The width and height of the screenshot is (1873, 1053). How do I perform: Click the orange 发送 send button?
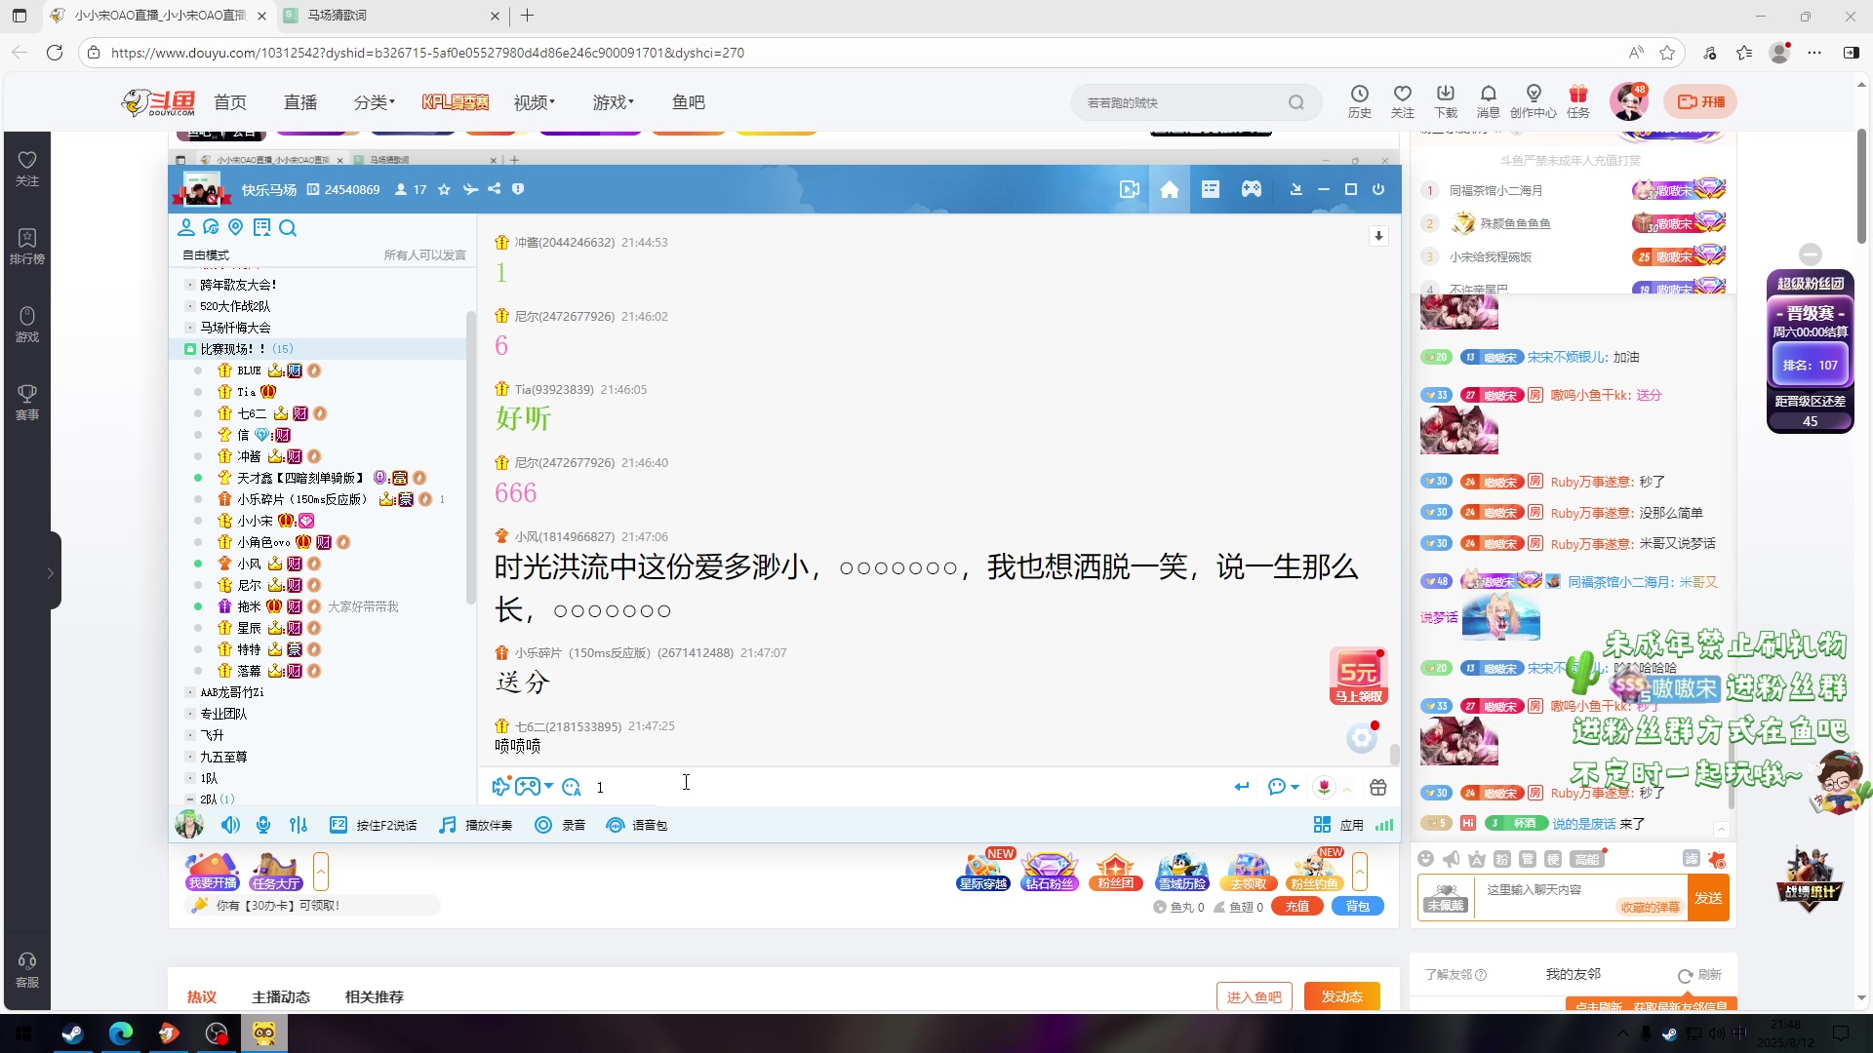[1708, 898]
